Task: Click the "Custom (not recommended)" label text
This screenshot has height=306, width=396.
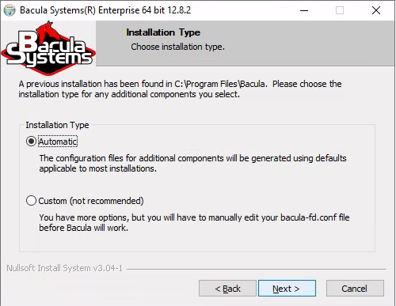Action: [x=91, y=201]
